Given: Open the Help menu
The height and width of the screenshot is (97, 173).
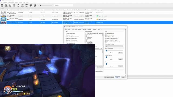Looking at the screenshot, I should 27,2.
